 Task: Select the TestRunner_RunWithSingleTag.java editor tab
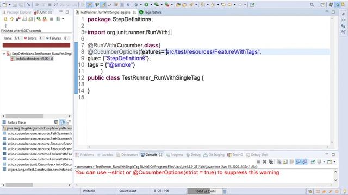pyautogui.click(x=105, y=12)
